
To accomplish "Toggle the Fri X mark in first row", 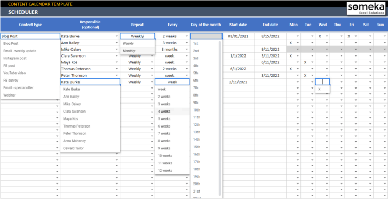I will (x=349, y=36).
